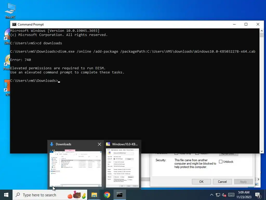Click the Error: 740 text line
266x200 pixels.
click(x=21, y=60)
